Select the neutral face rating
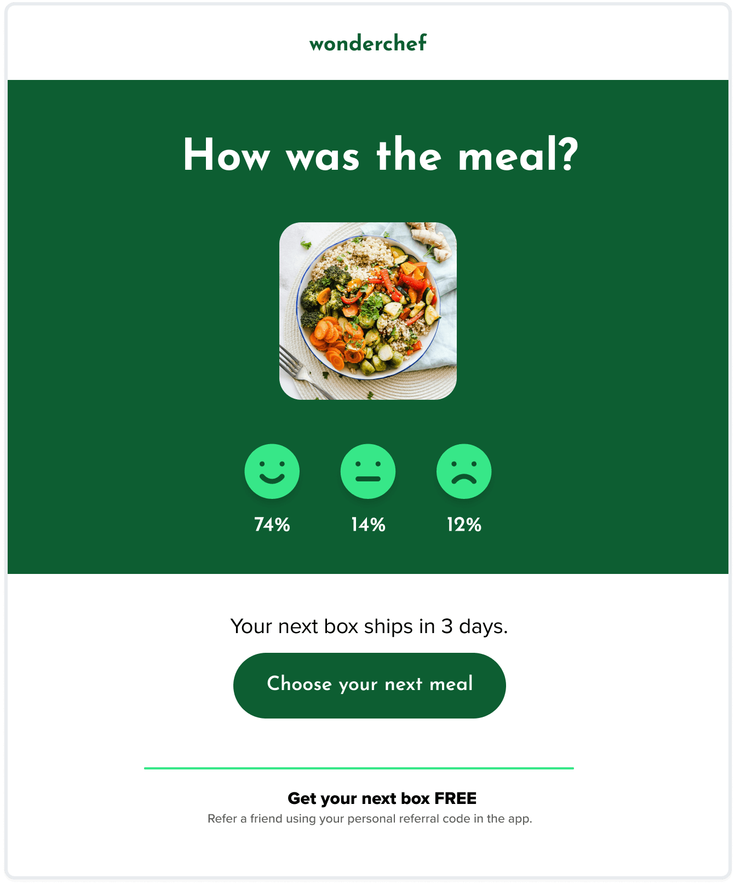Screen dimensions: 735x885 (x=368, y=471)
